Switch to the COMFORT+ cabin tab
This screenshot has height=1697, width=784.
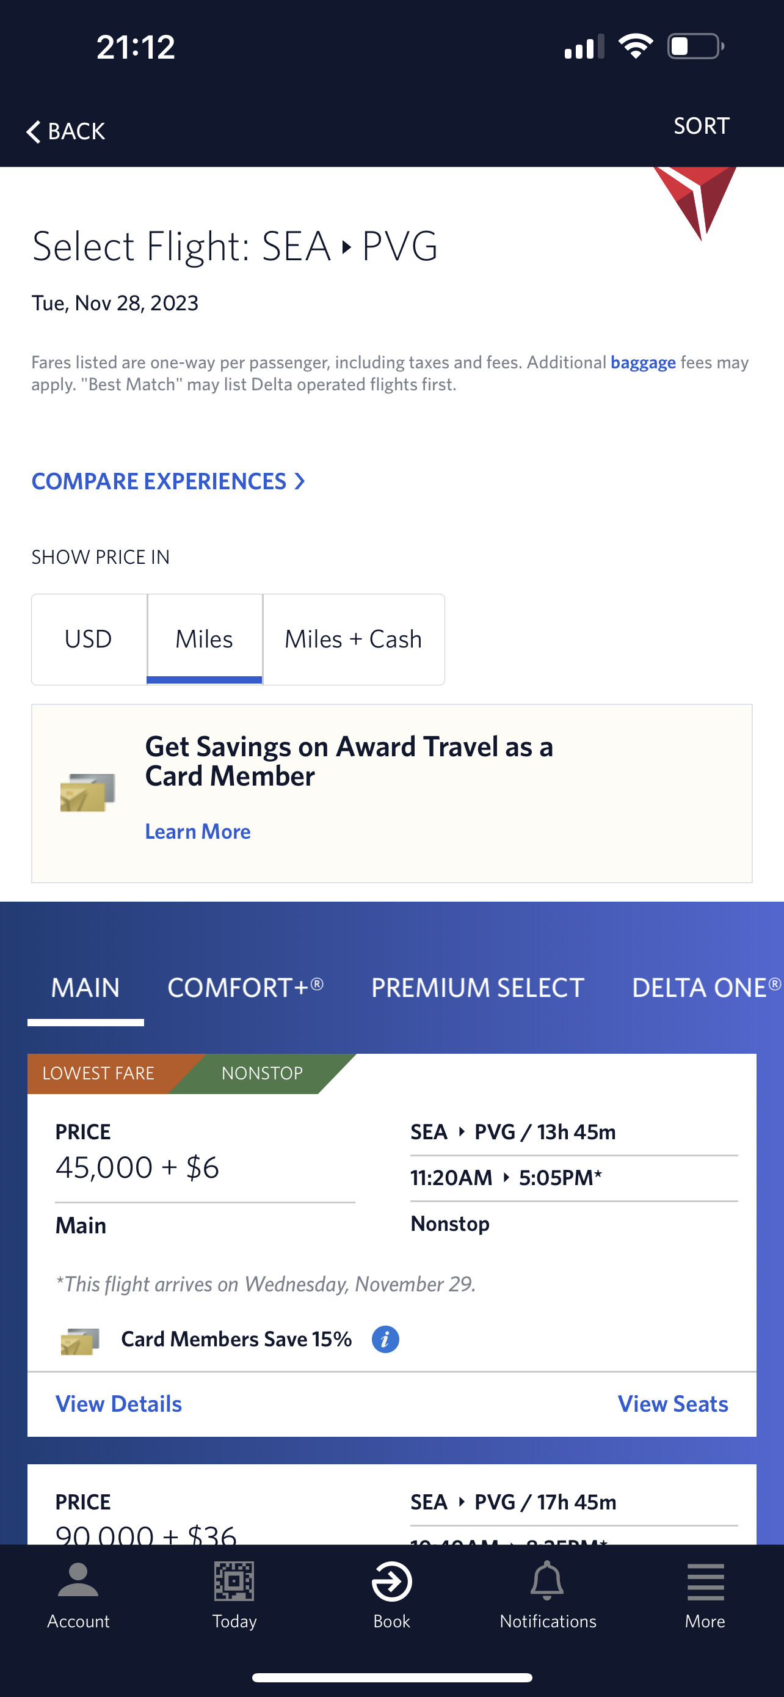tap(245, 987)
